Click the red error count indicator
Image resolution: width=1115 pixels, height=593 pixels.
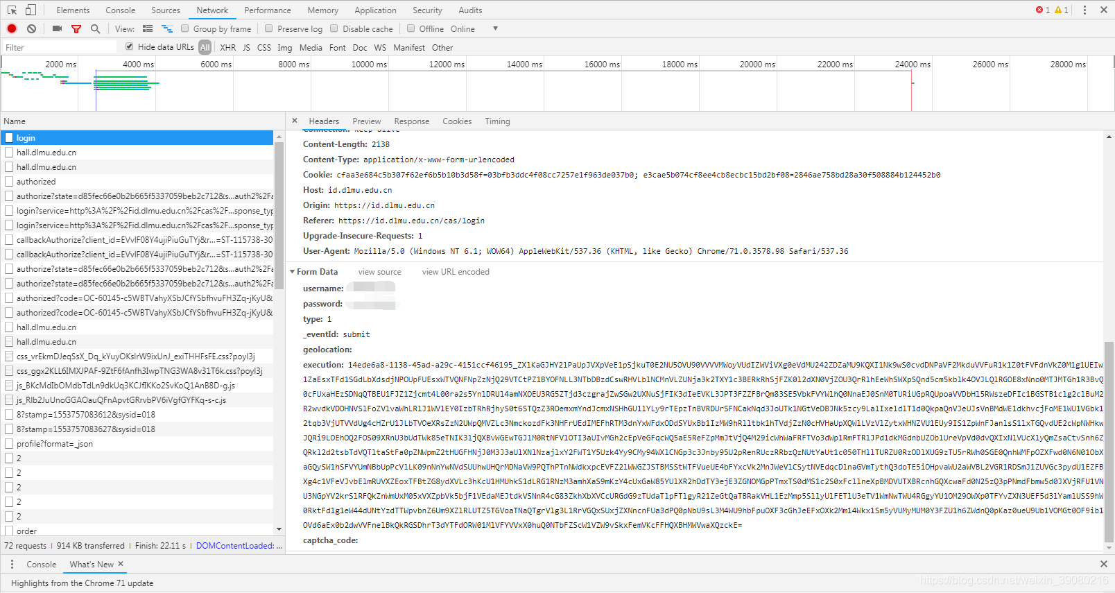point(1042,10)
